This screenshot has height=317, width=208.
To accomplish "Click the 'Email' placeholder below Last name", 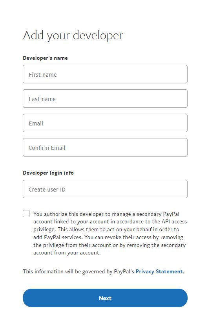I will pyautogui.click(x=36, y=123).
